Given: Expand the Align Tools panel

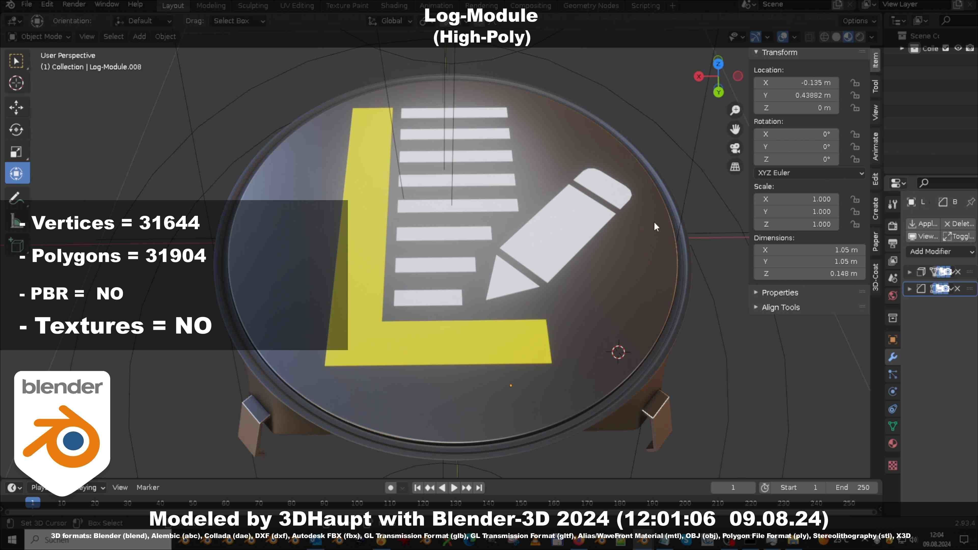Looking at the screenshot, I should 781,307.
